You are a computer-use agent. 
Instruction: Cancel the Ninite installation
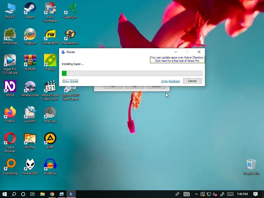192,81
